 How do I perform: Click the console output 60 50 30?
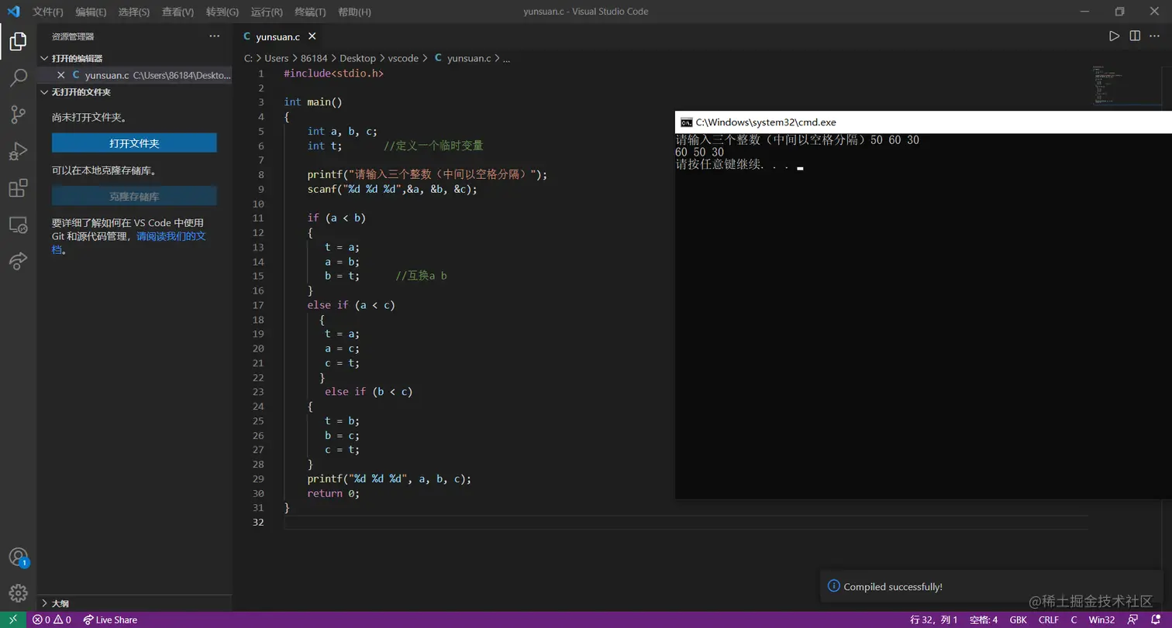click(700, 153)
